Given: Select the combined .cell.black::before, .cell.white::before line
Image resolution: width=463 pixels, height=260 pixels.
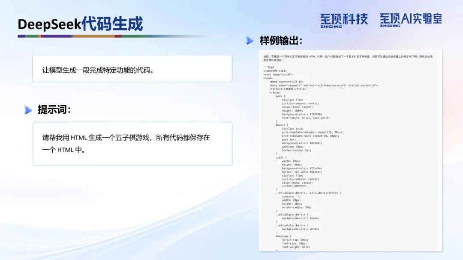Looking at the screenshot, I should [x=309, y=193].
